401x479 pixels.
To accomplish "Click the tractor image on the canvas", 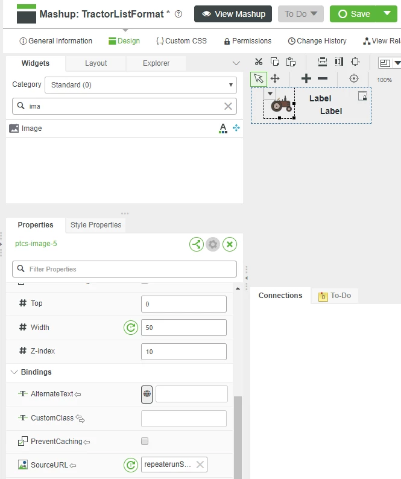I will 281,104.
